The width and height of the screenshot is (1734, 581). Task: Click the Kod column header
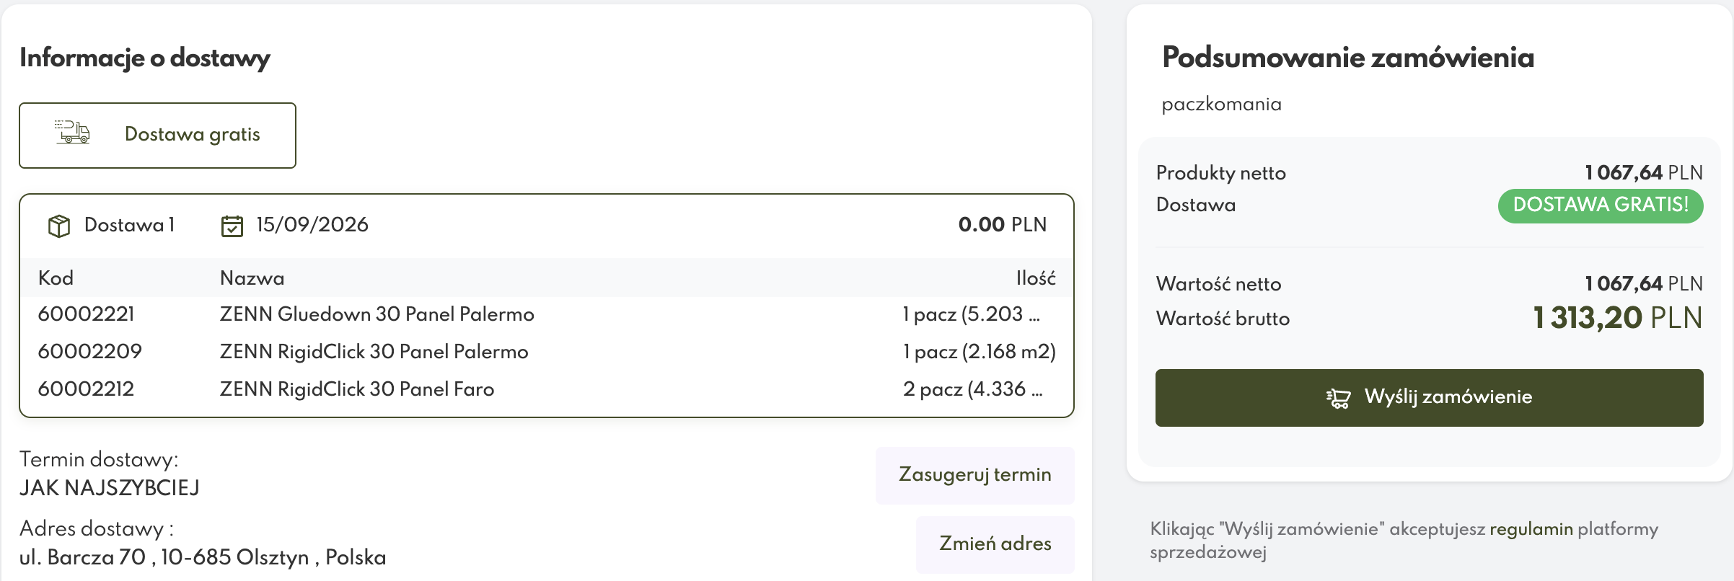tap(56, 278)
